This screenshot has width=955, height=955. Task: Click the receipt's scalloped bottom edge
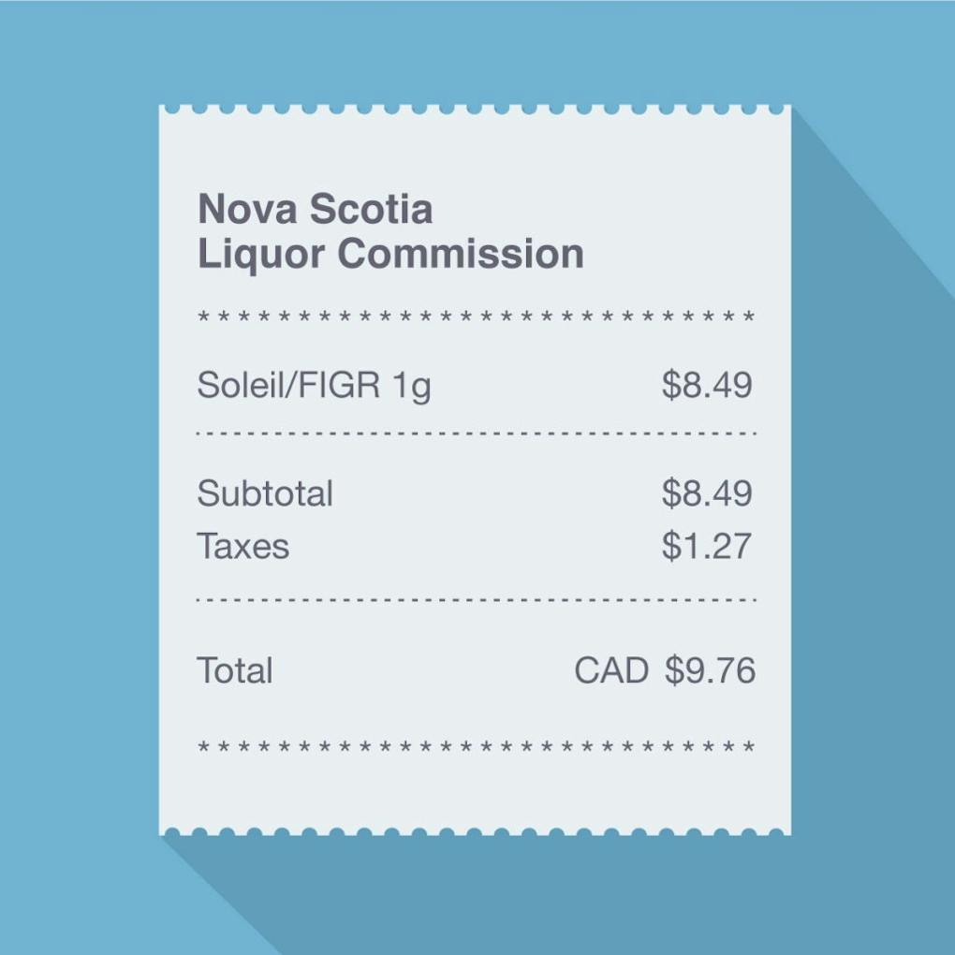tap(476, 830)
